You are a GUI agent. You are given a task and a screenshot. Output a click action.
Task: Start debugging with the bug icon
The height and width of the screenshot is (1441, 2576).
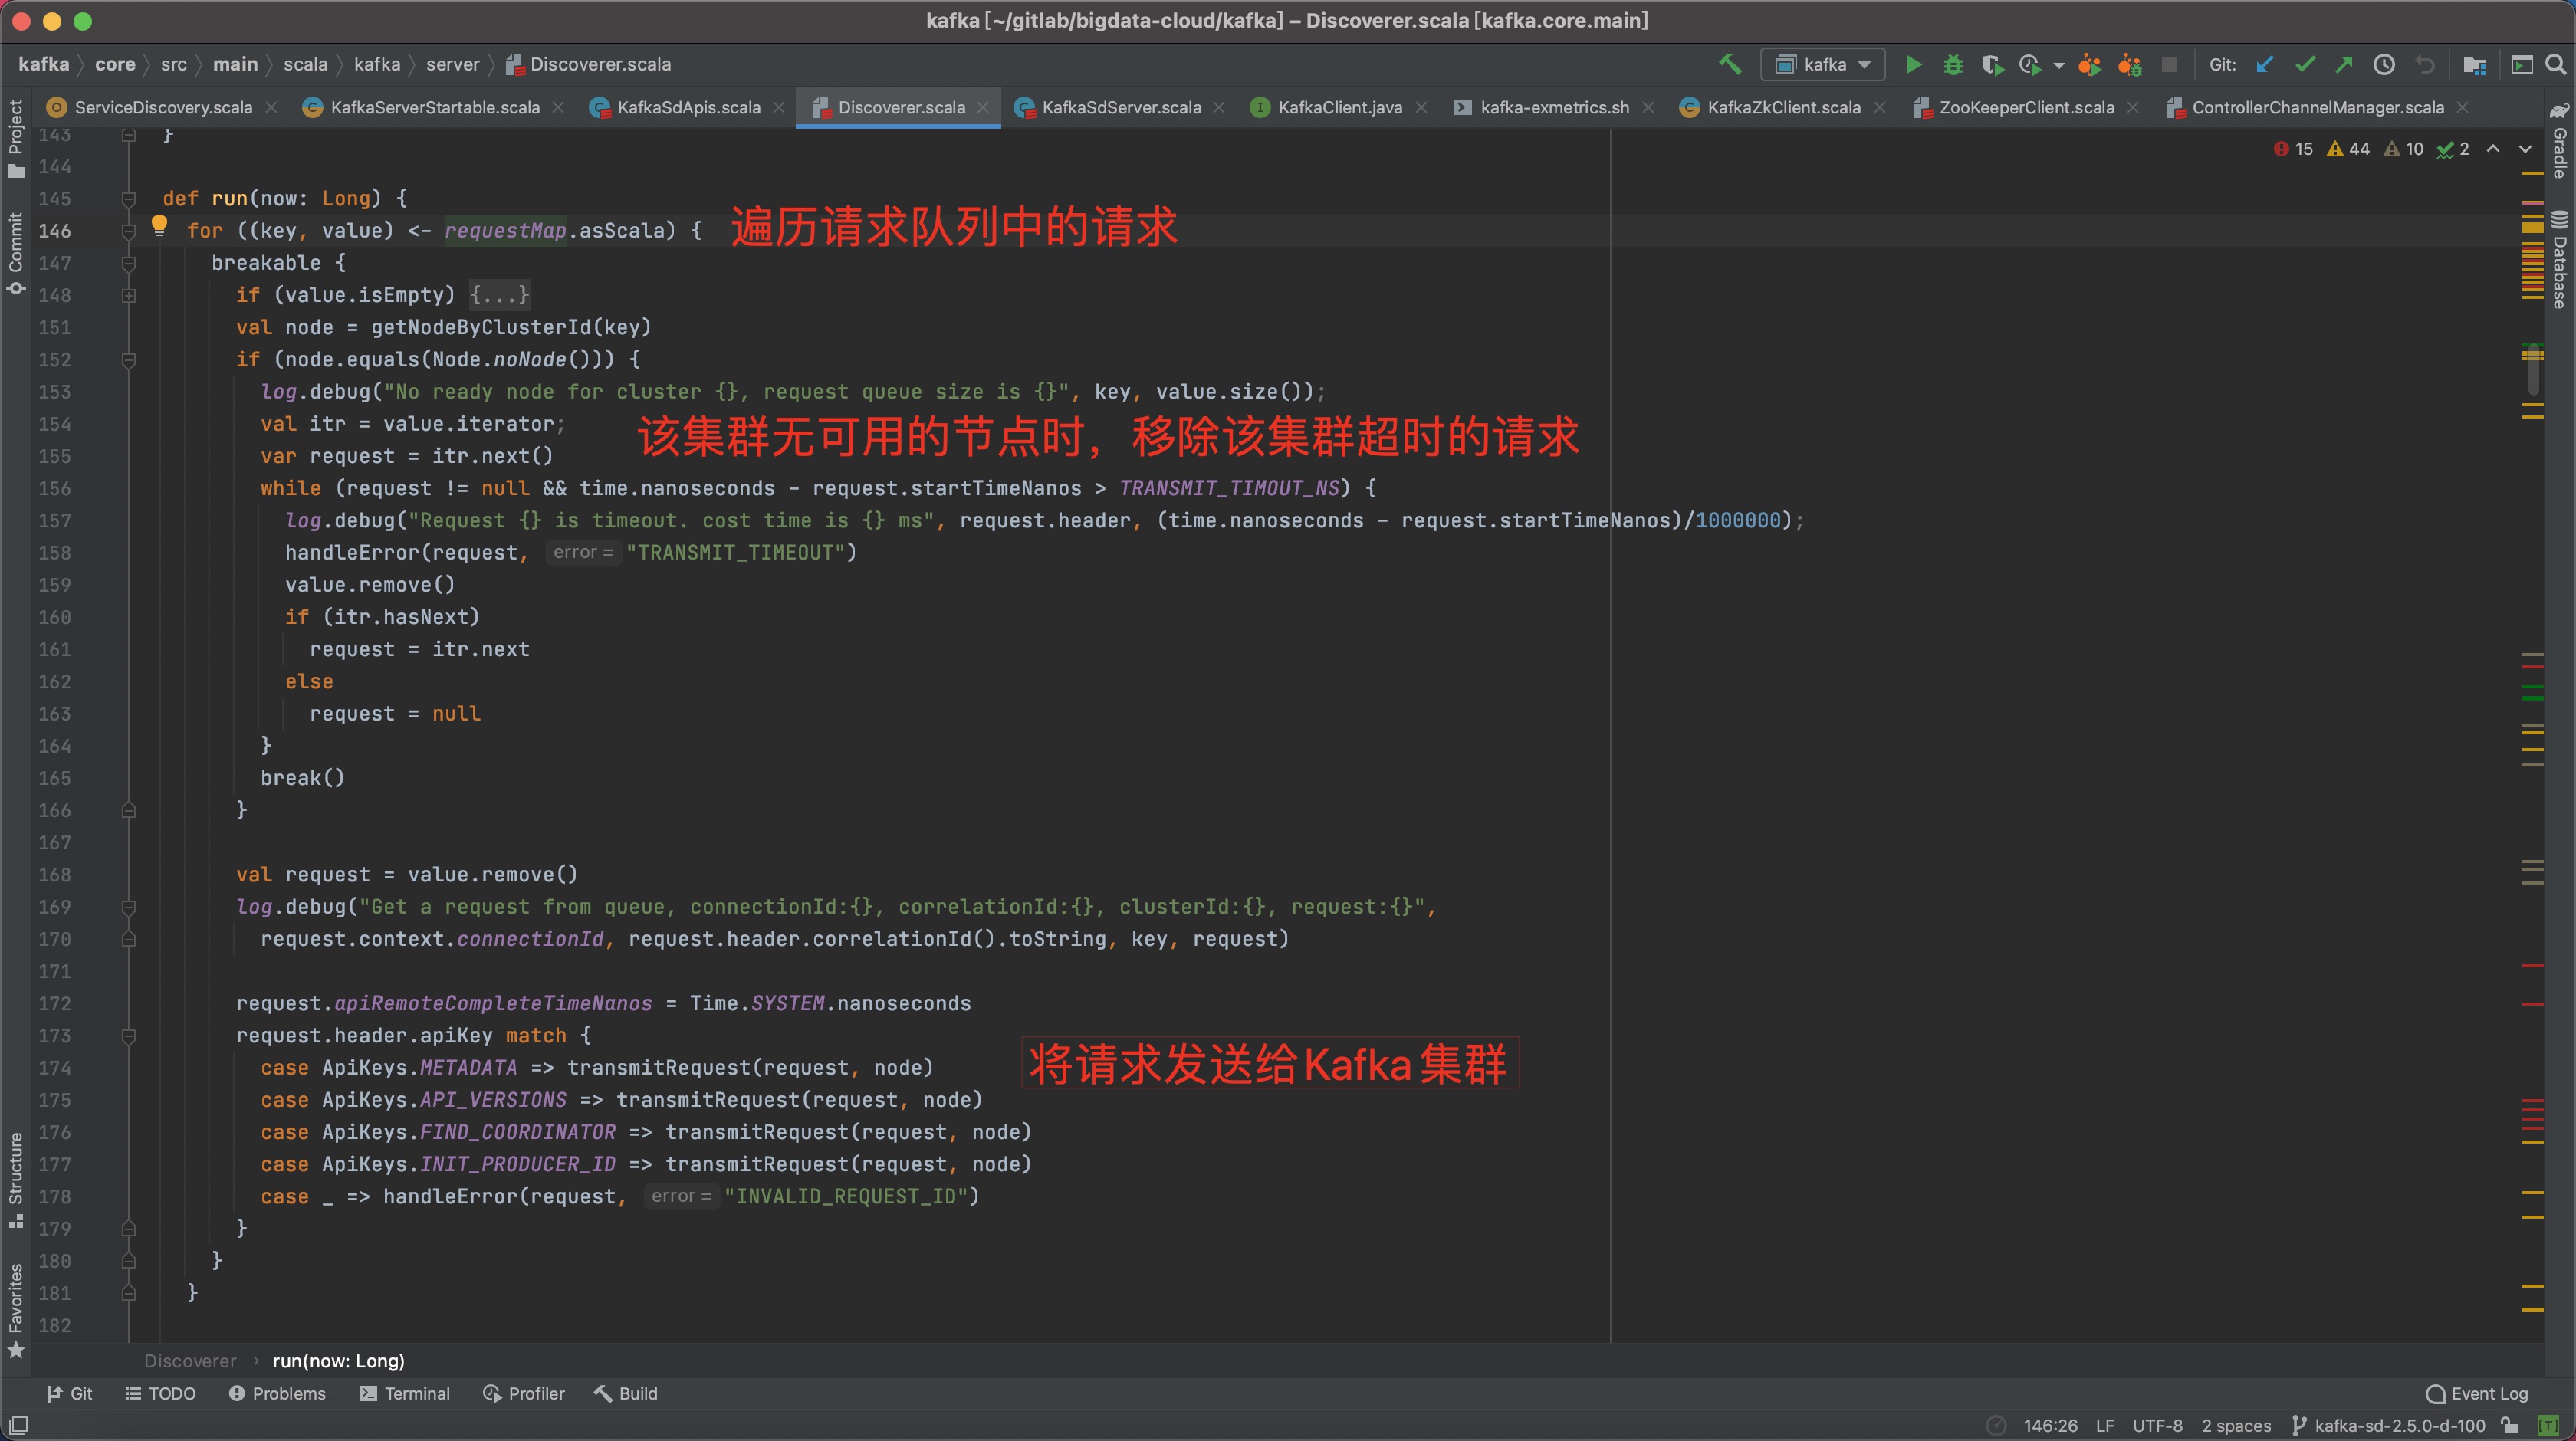coord(1953,64)
